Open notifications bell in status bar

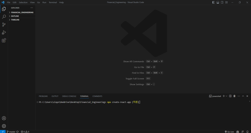coord(248,132)
